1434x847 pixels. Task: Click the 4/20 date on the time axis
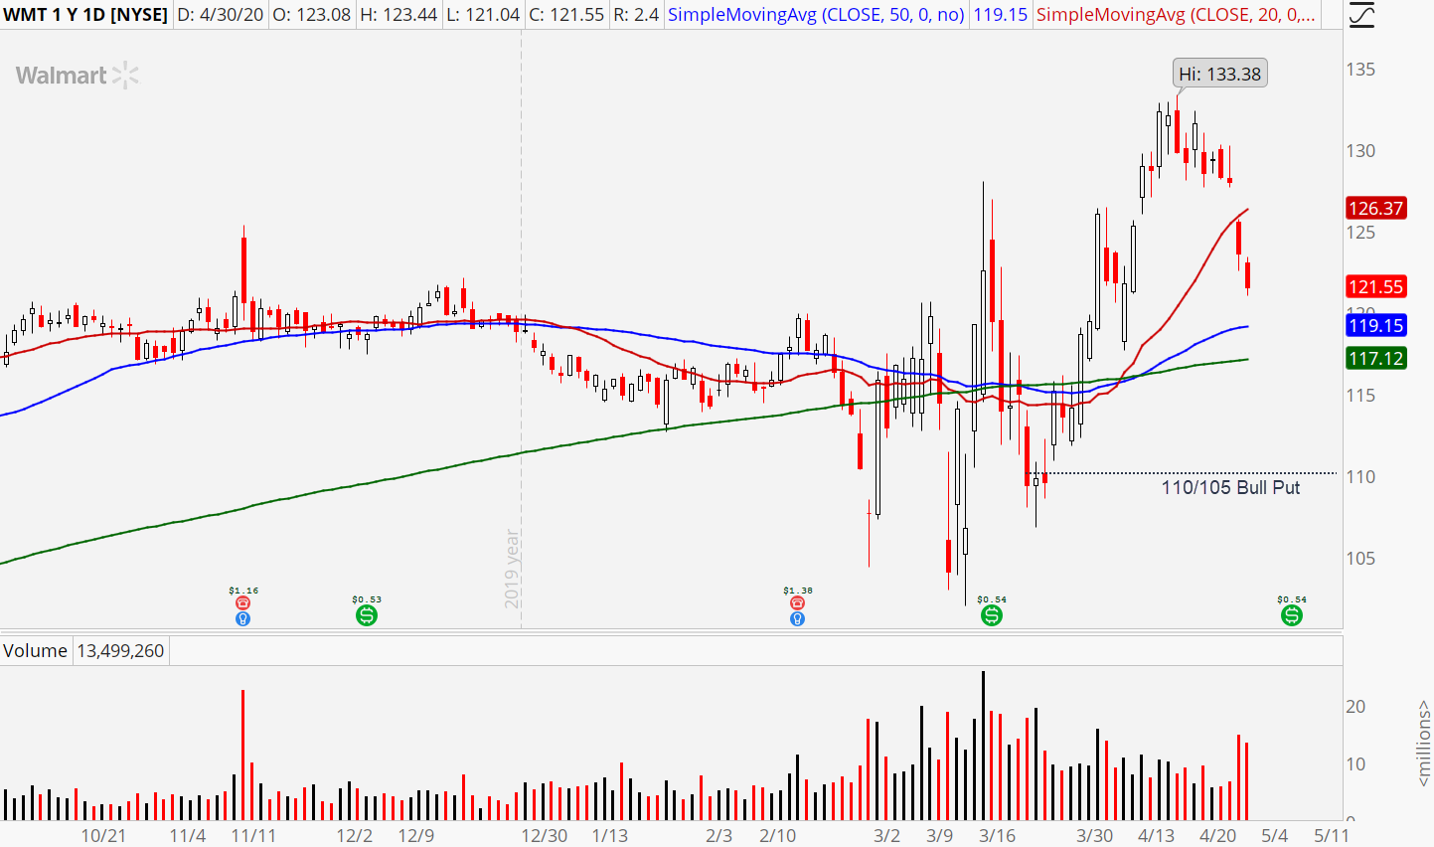point(1218,835)
